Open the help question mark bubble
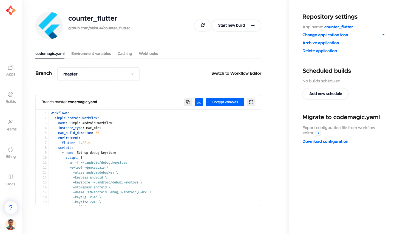The width and height of the screenshot is (397, 234). tap(11, 207)
